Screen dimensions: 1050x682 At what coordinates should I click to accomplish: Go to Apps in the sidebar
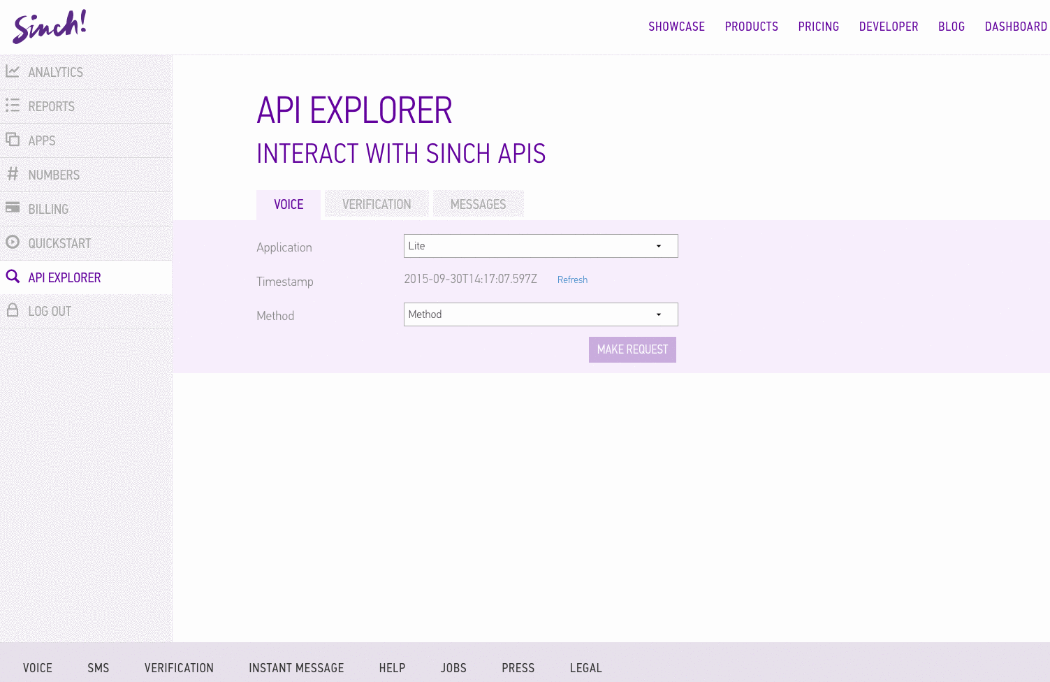click(x=86, y=140)
